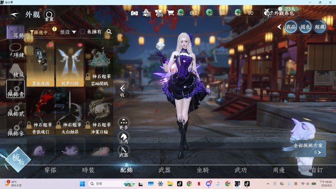Open the dye station icon next to the cart
This screenshot has height=189, width=336.
159,13
